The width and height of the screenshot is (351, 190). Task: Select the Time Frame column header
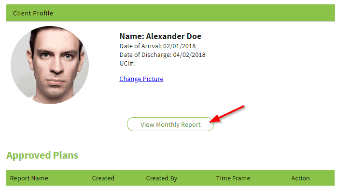point(233,178)
